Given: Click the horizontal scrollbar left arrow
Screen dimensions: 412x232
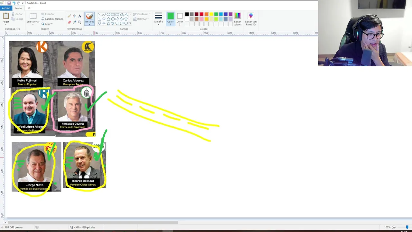Looking at the screenshot, I should click(x=5, y=222).
